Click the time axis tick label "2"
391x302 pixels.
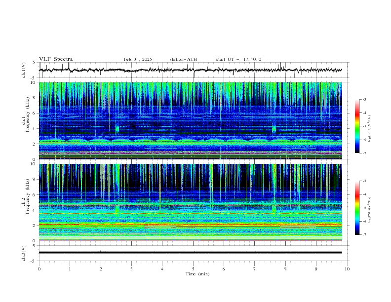101,269
